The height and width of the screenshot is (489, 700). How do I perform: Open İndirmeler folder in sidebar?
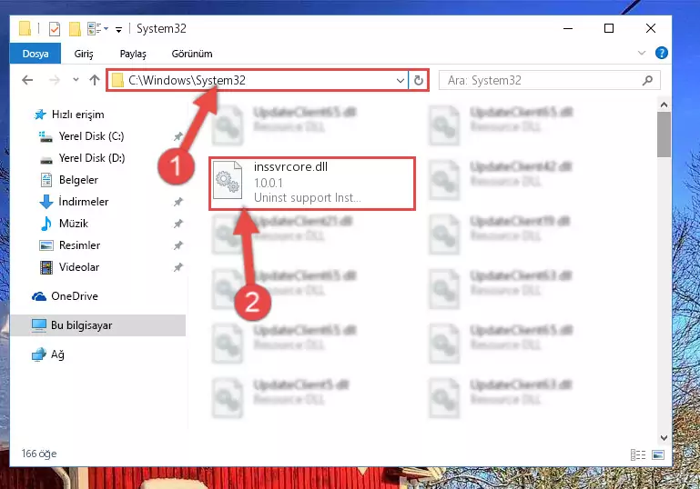tap(74, 202)
